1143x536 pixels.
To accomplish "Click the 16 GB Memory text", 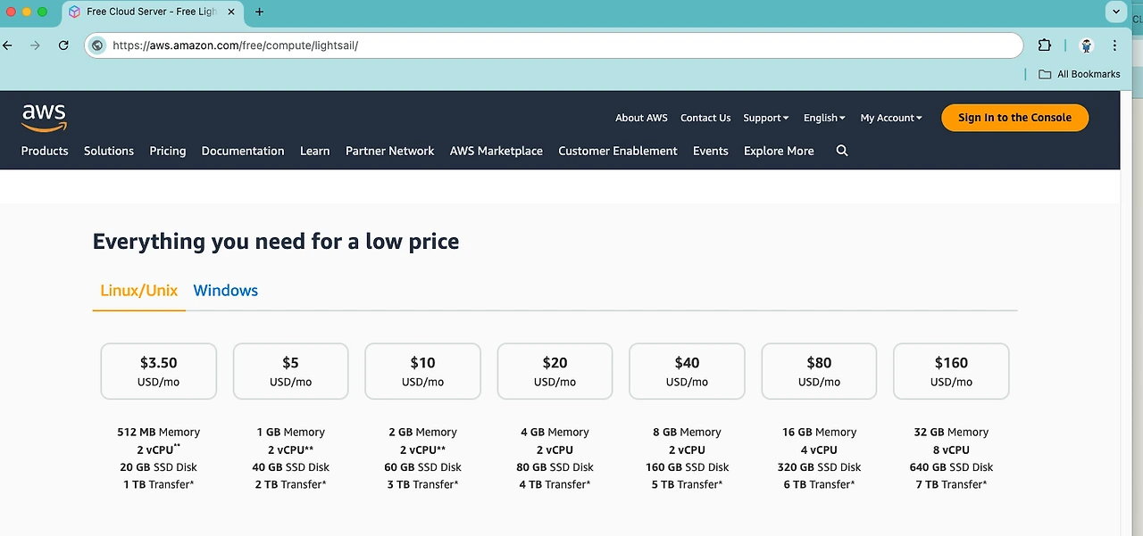I will click(819, 432).
